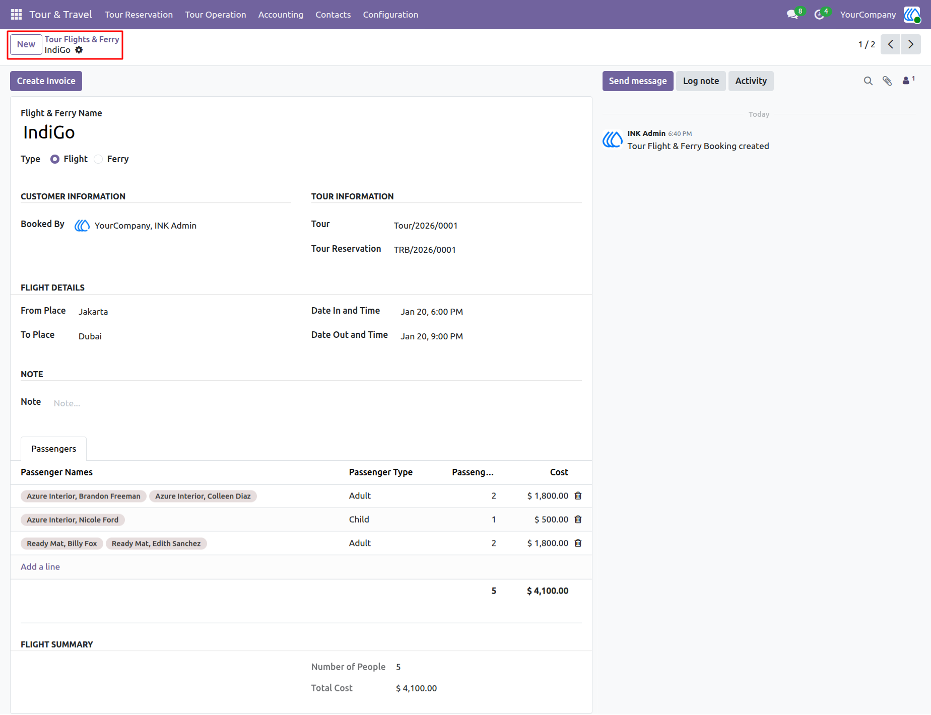Open the gear actions menu beside IndiGo
Viewport: 931px width, 715px height.
tap(79, 50)
